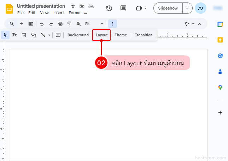Open Contacts side panel
Screen dimensions: 228x161
pyautogui.click(x=220, y=72)
